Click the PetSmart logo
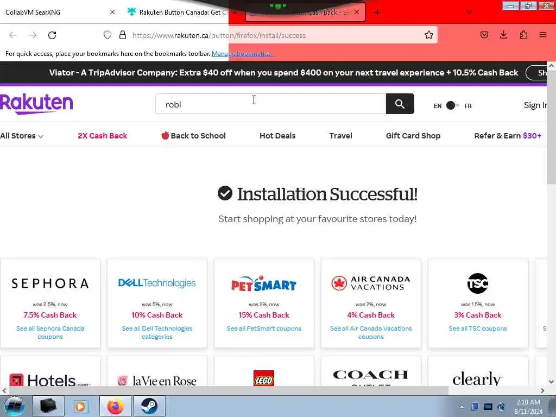The width and height of the screenshot is (556, 417). tap(264, 283)
